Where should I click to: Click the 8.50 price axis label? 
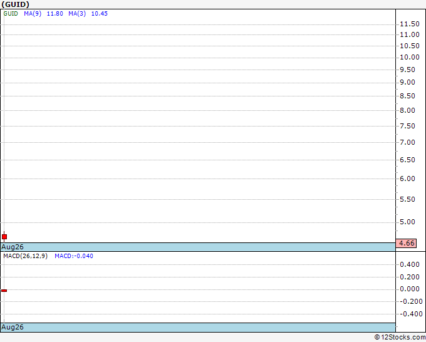408,96
